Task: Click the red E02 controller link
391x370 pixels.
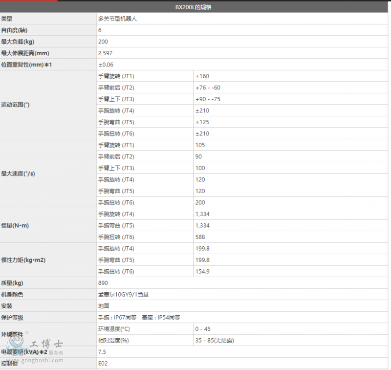Action: coord(103,363)
